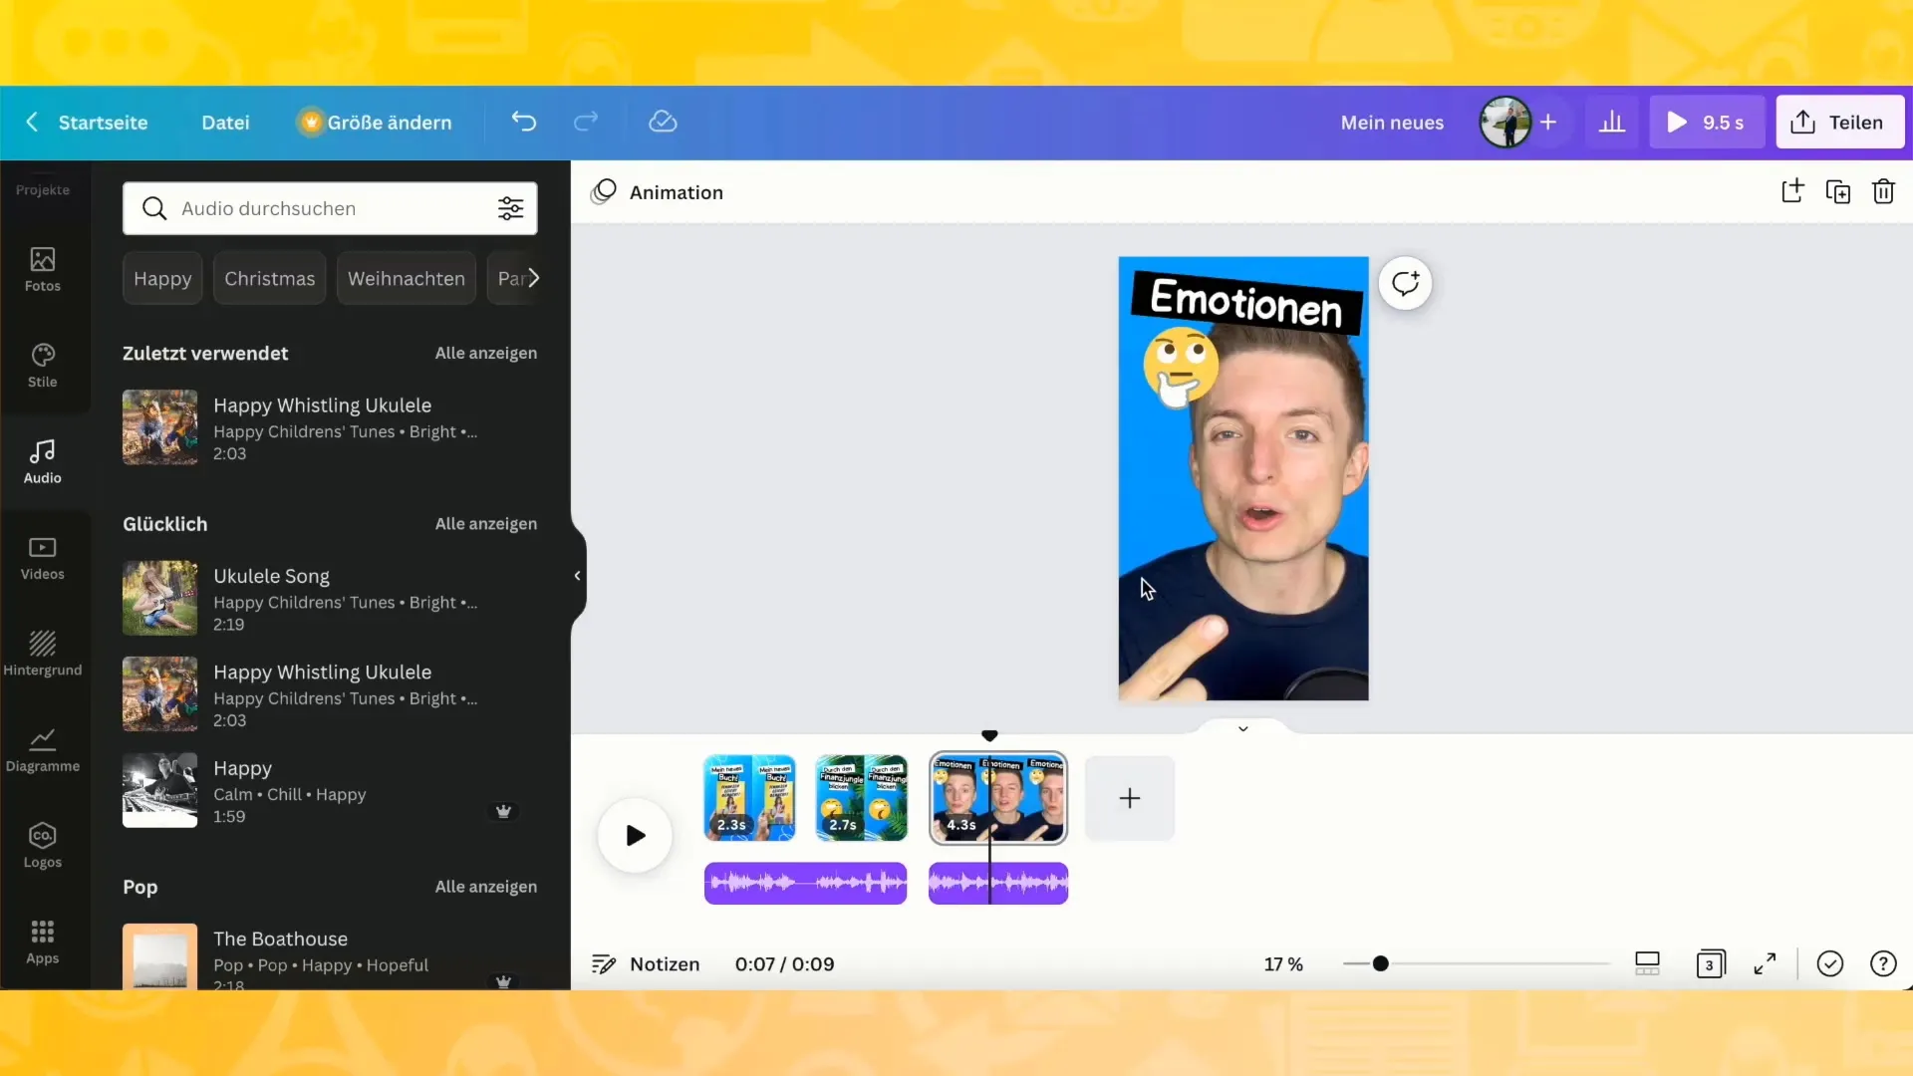This screenshot has width=1913, height=1076.
Task: Expand the Pop category section
Action: pos(486,886)
